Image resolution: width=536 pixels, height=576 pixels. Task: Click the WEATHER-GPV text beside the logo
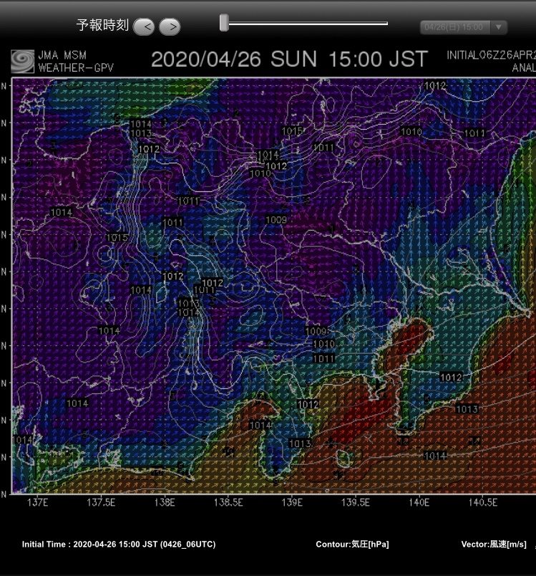pyautogui.click(x=70, y=68)
